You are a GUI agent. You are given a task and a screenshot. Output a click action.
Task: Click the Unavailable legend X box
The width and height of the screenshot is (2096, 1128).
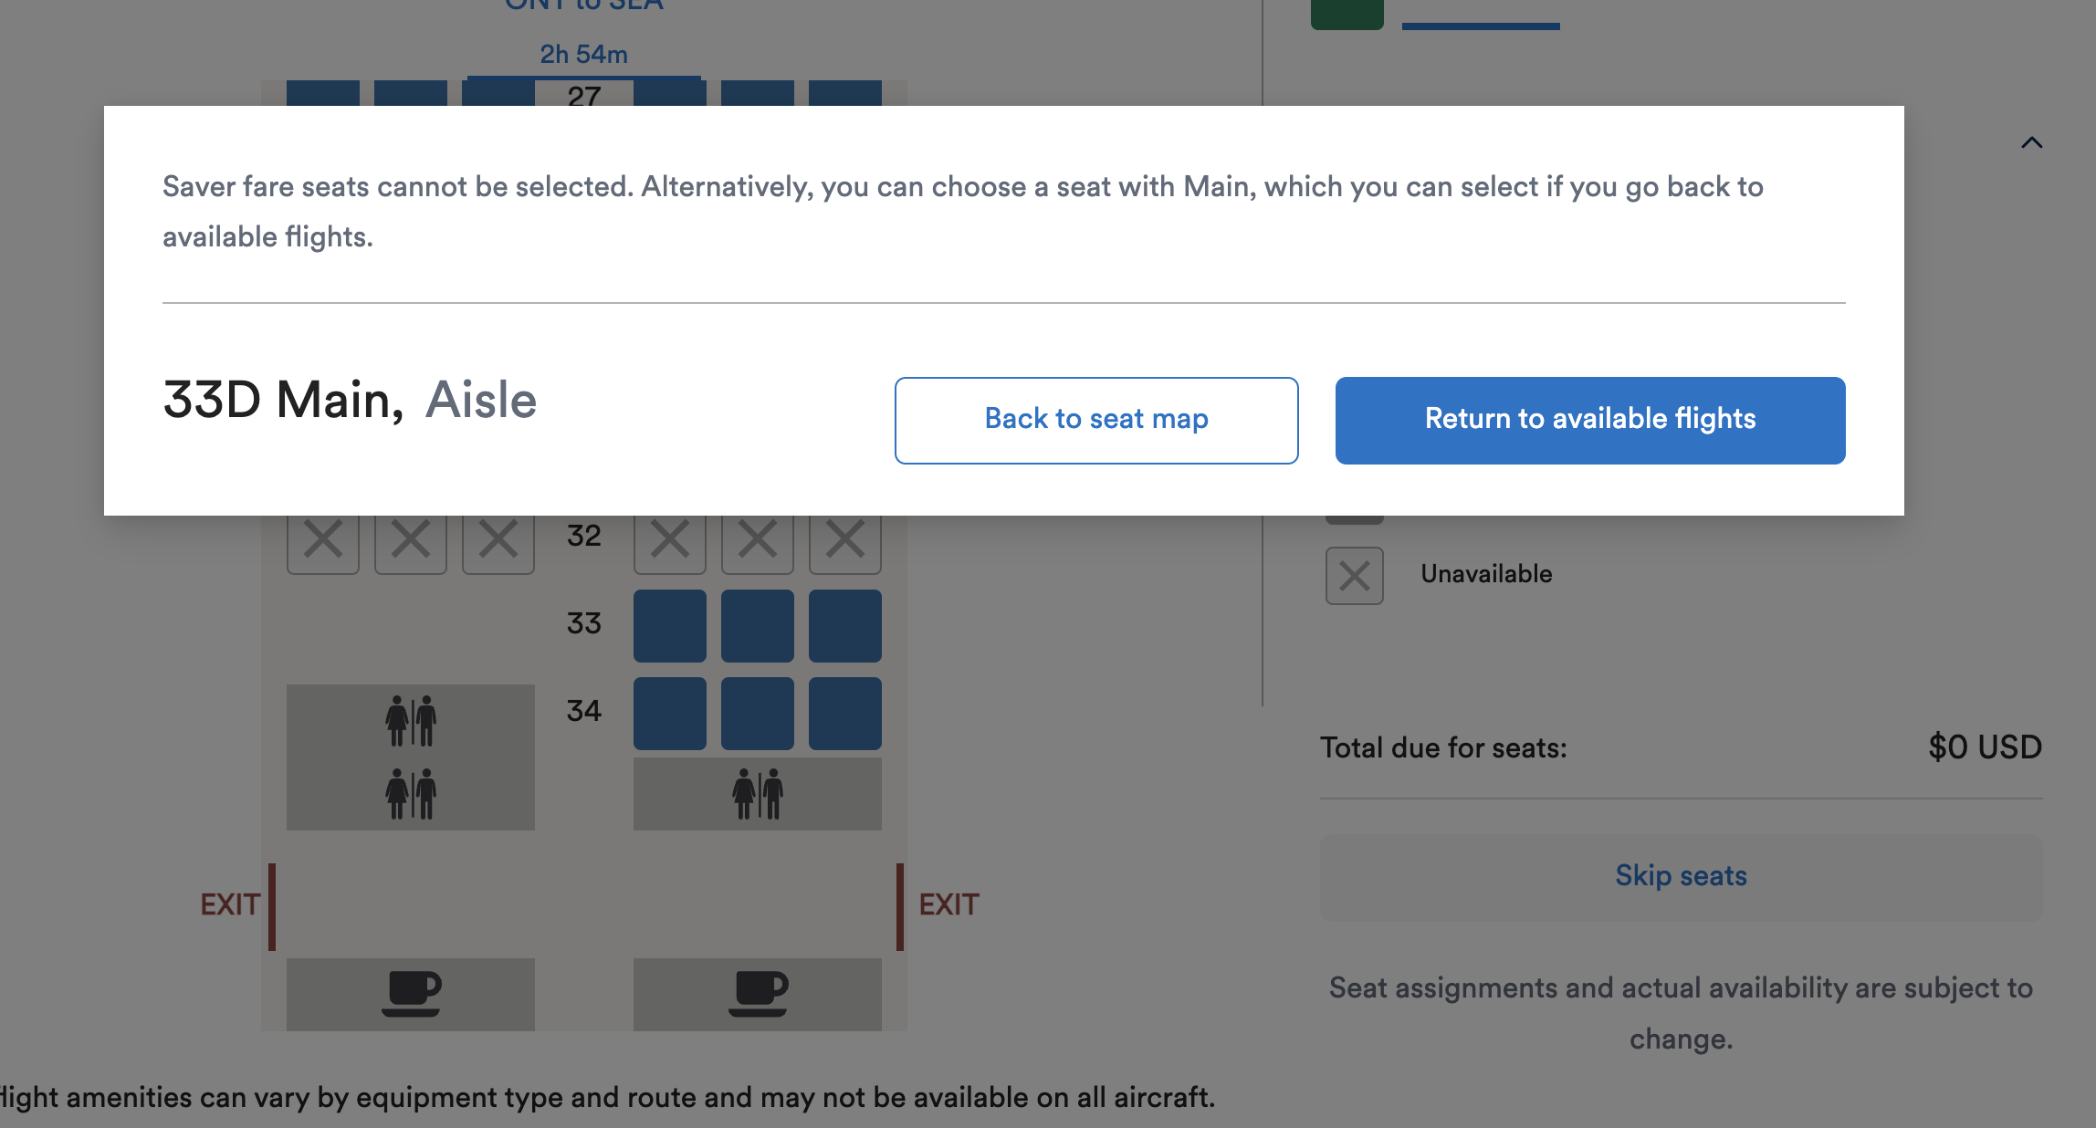pos(1355,576)
